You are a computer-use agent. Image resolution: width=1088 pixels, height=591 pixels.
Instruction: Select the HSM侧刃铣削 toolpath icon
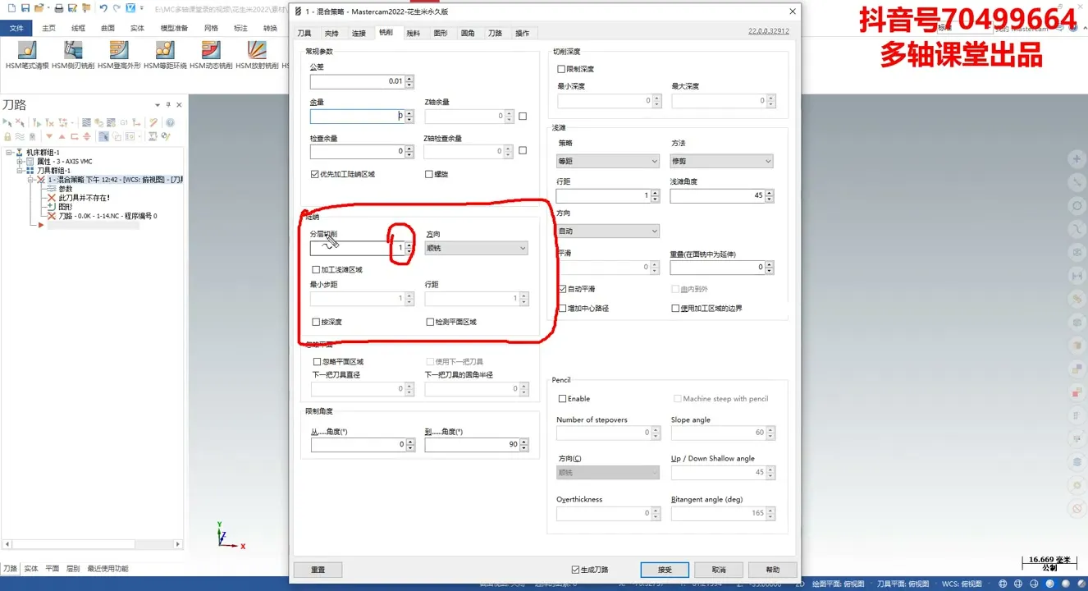pyautogui.click(x=73, y=51)
